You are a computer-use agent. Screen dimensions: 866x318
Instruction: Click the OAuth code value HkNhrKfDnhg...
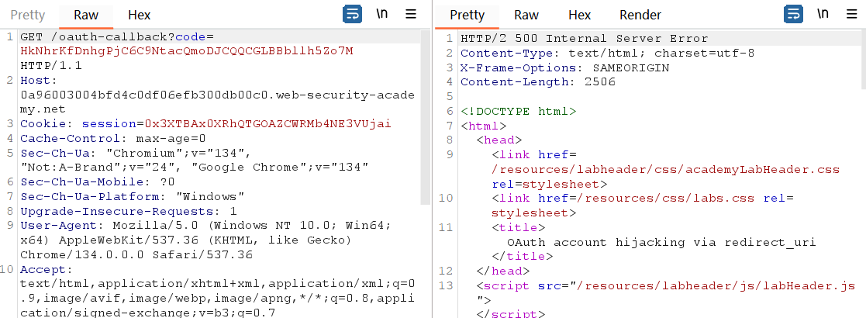point(186,52)
